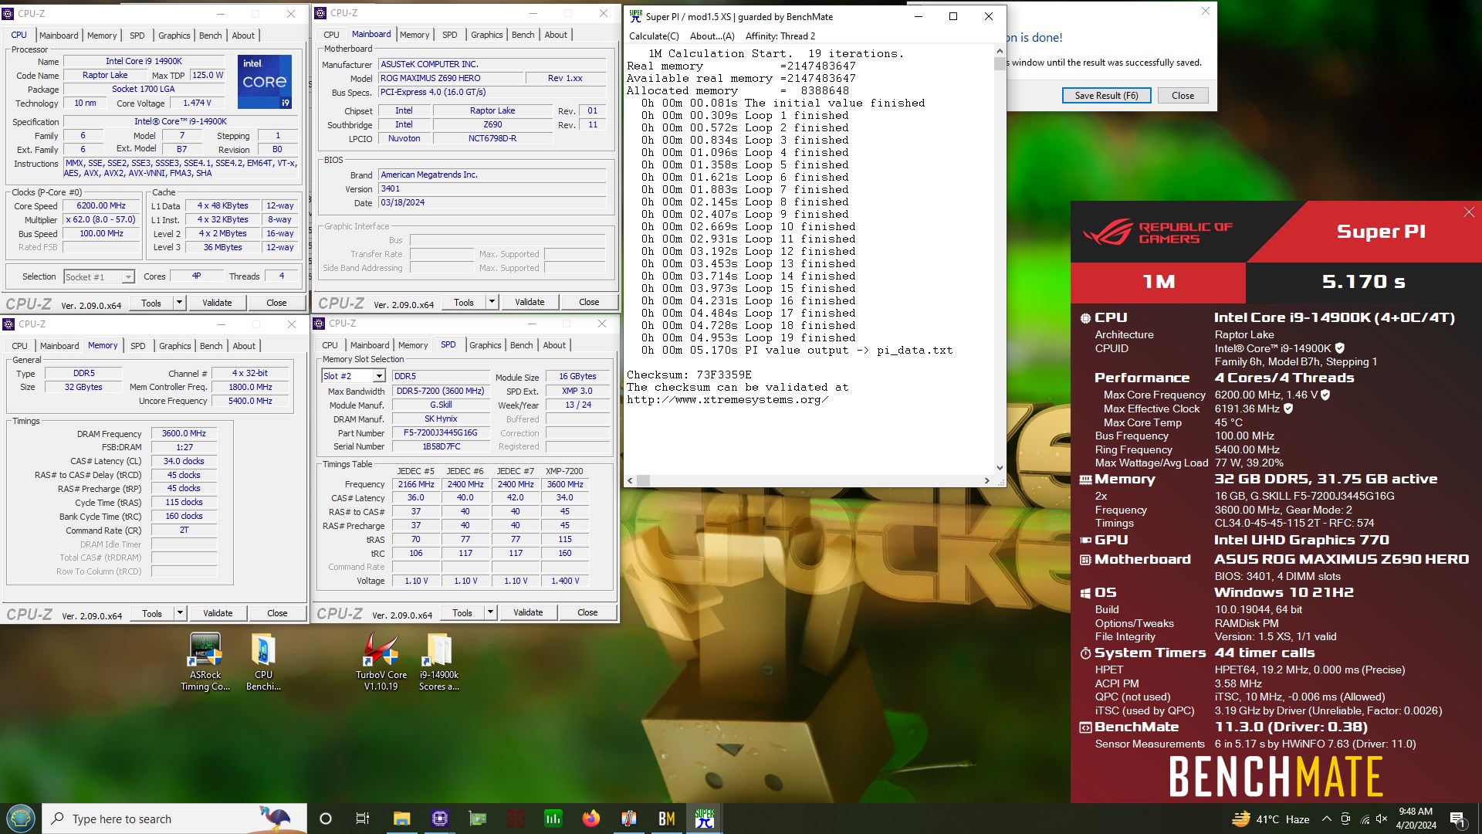Image resolution: width=1482 pixels, height=834 pixels.
Task: Select the i9-14900k Scores desktop folder
Action: click(439, 661)
